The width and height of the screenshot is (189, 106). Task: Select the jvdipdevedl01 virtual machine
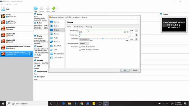click(17, 35)
